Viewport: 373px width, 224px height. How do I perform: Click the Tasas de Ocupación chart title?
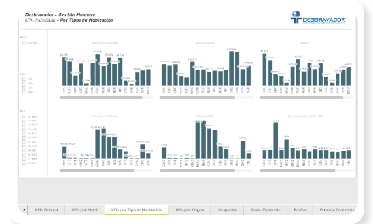pos(105,43)
